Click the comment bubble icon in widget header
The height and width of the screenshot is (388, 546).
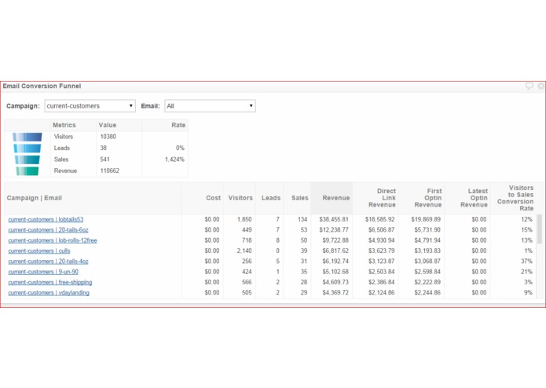[x=530, y=86]
